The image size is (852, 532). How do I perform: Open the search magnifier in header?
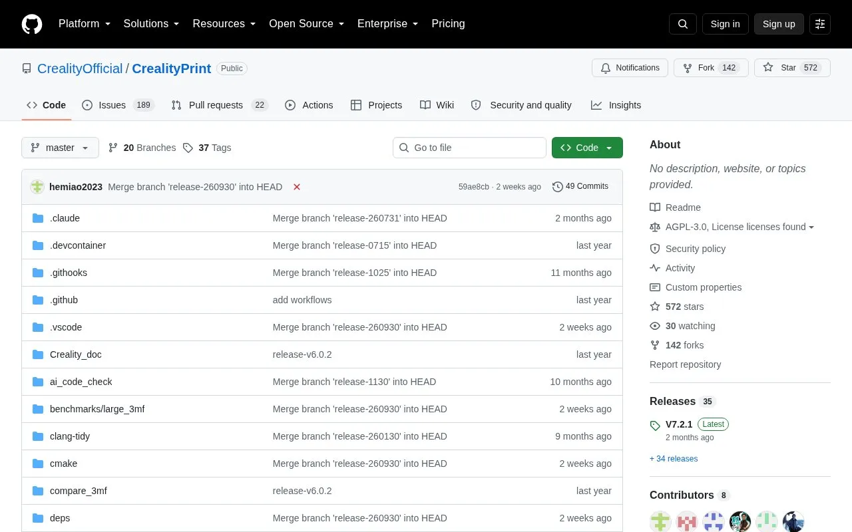[x=683, y=24]
